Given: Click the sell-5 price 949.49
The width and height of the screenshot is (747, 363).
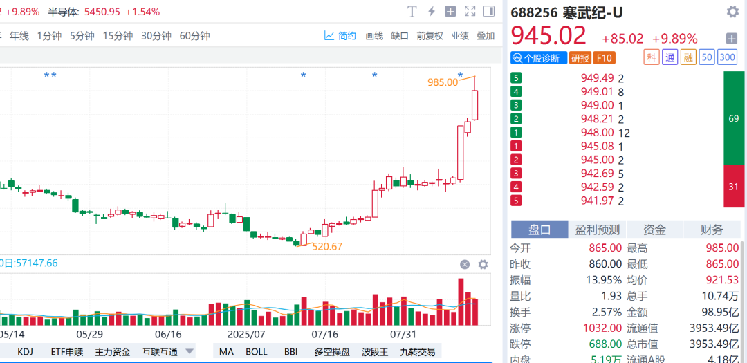Looking at the screenshot, I should click(x=597, y=78).
